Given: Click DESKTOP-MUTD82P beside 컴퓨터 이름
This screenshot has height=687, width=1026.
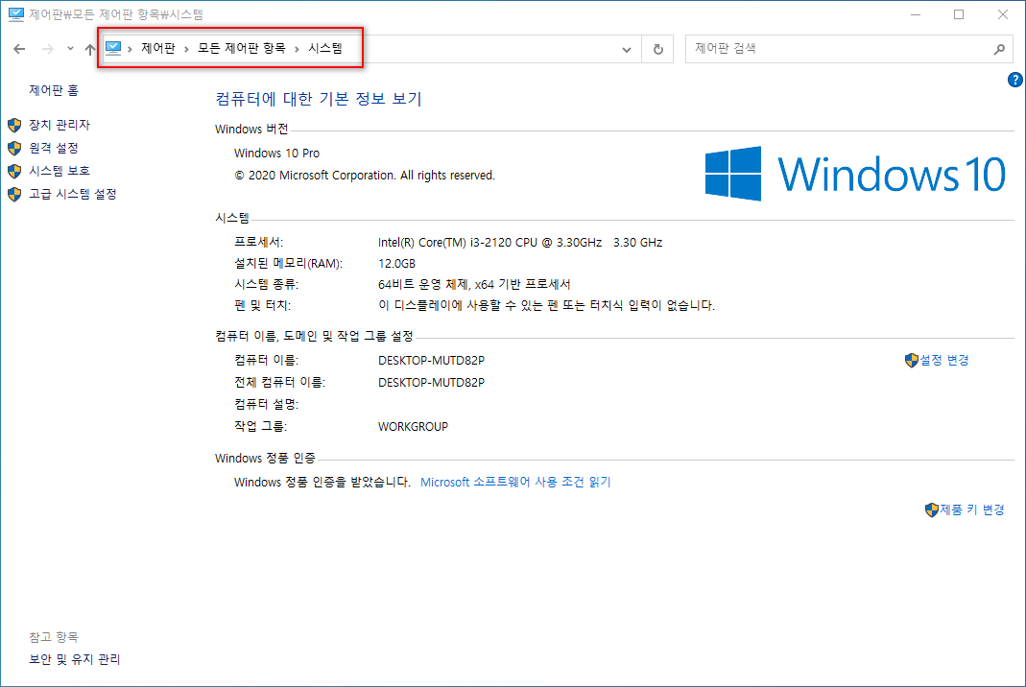Looking at the screenshot, I should pos(431,361).
